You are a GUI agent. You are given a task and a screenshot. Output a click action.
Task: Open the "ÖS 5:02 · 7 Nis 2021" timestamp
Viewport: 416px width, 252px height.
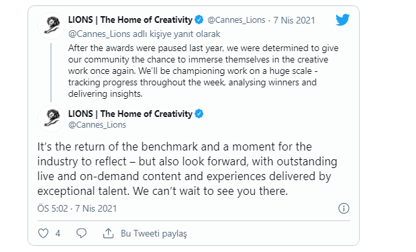(77, 208)
